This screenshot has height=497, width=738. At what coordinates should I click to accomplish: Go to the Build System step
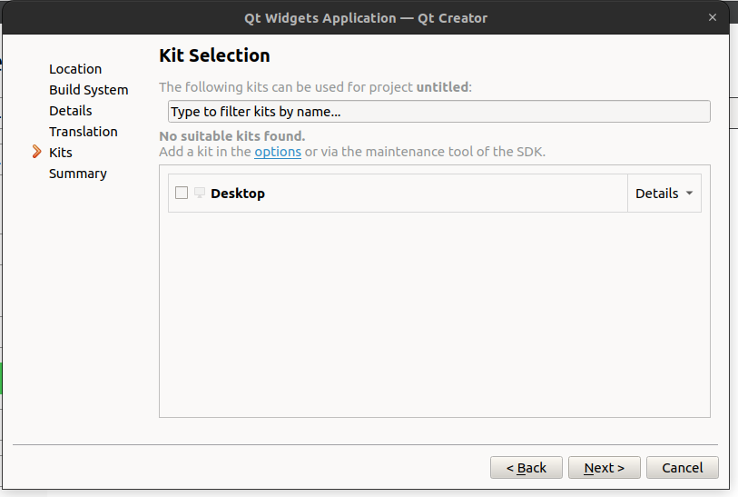pyautogui.click(x=89, y=90)
